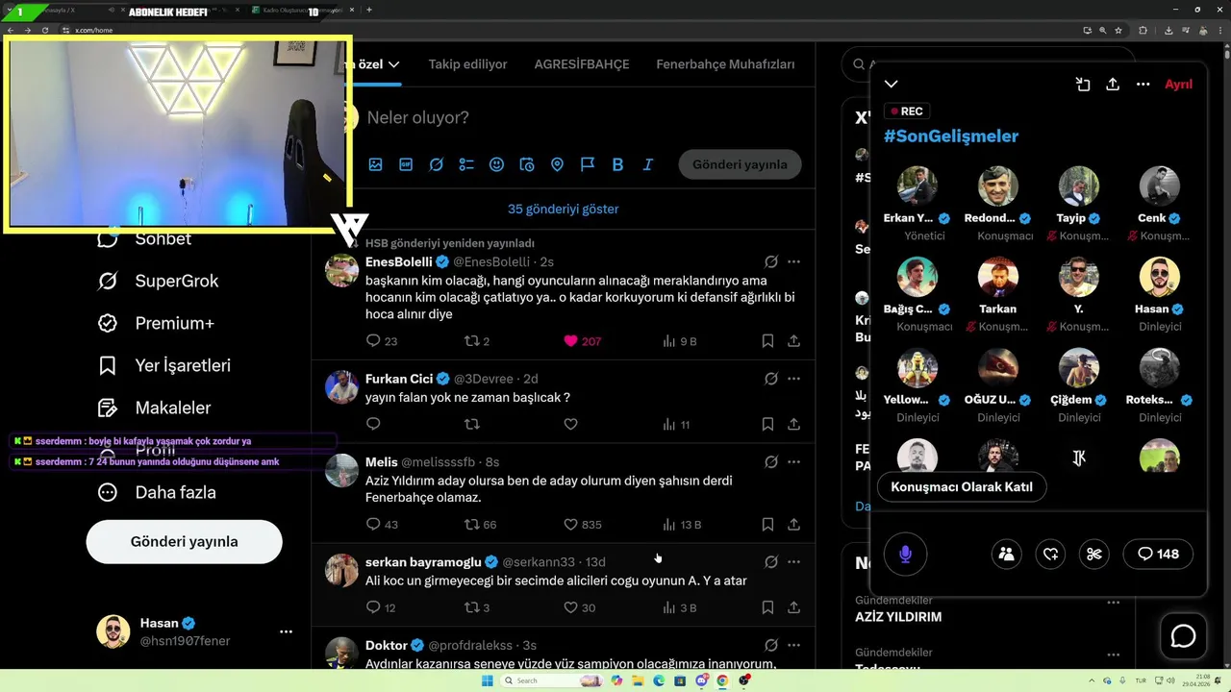The image size is (1231, 692).
Task: Click '35 gönderiyi göster' link
Action: pos(563,209)
